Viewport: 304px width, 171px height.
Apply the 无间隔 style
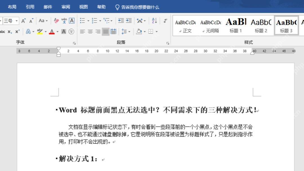[211, 26]
